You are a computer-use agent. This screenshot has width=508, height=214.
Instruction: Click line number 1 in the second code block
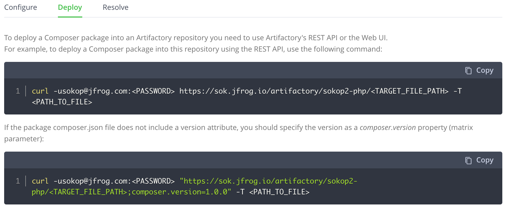coord(18,181)
